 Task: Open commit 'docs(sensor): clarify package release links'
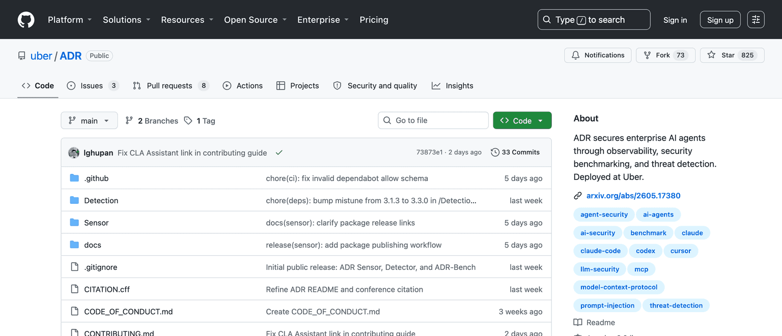pyautogui.click(x=340, y=223)
